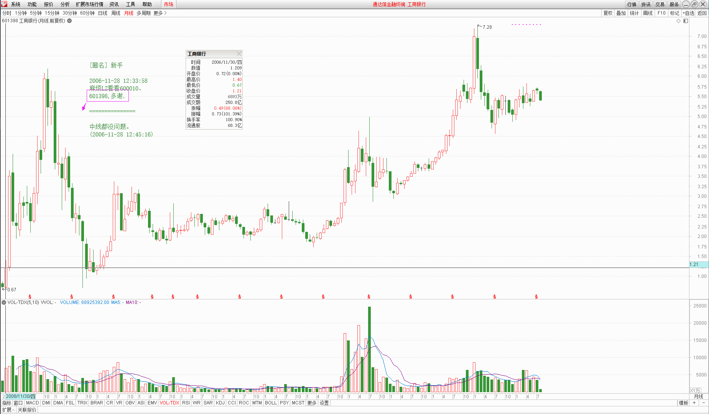Click the +自选 button to add to watchlist
This screenshot has height=414, width=709.
[x=688, y=13]
